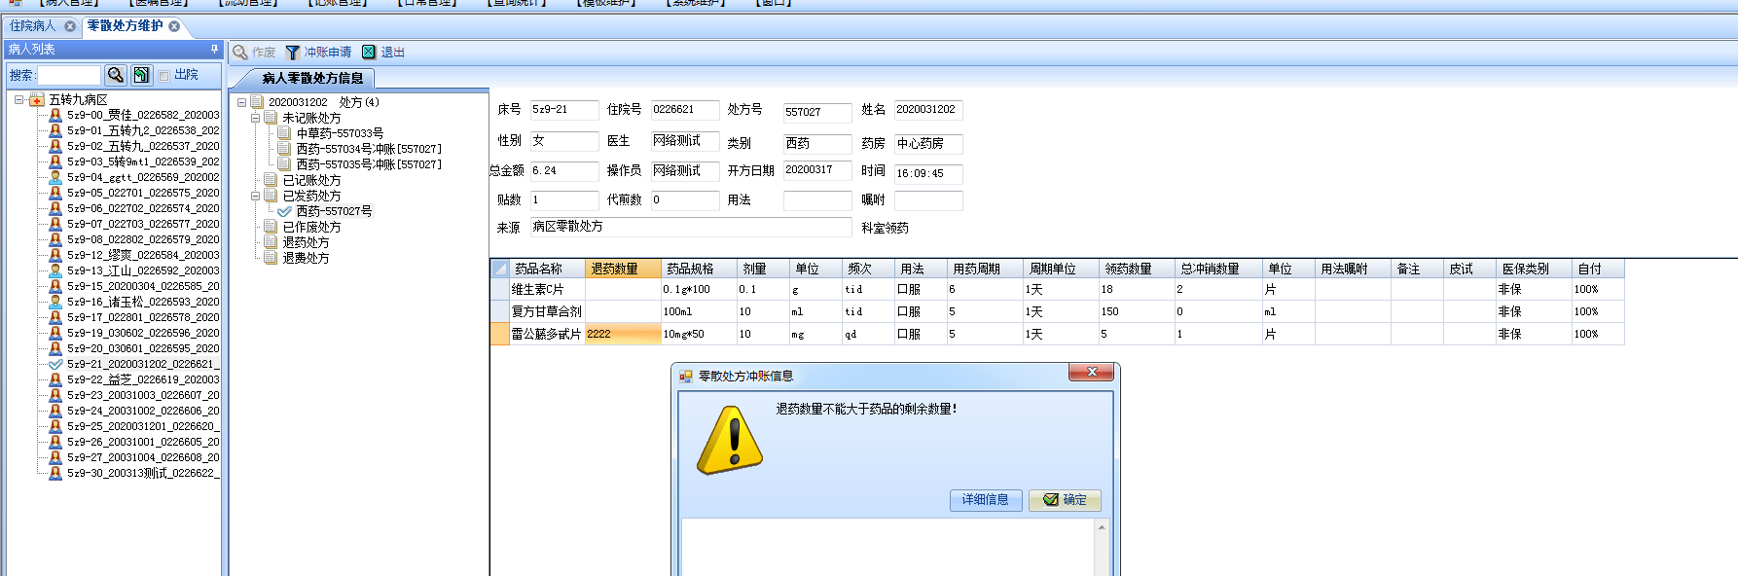Screen dimensions: 1738x576
Task: Click the yellow warning icon in dialog
Action: pos(730,441)
